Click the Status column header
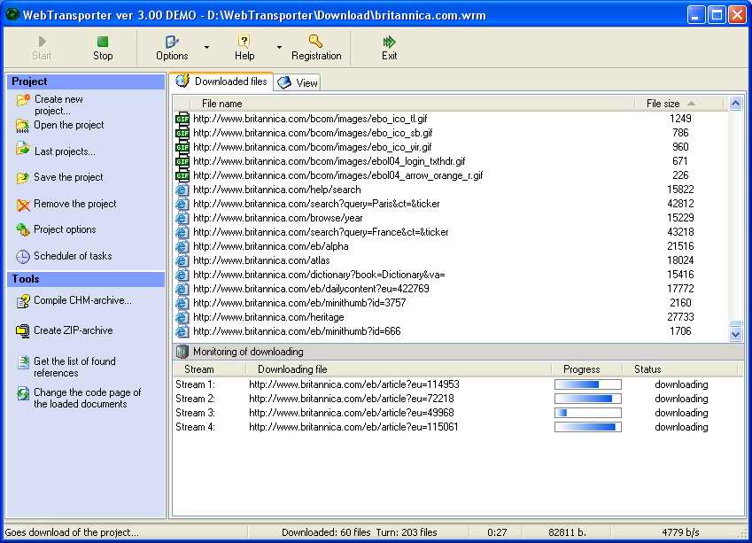 [x=679, y=368]
